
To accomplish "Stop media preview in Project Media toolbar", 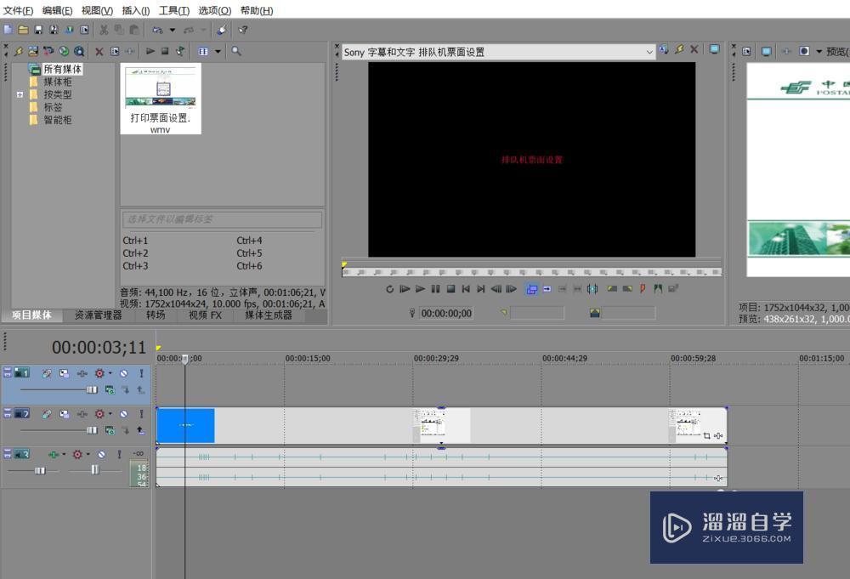I will pos(165,51).
